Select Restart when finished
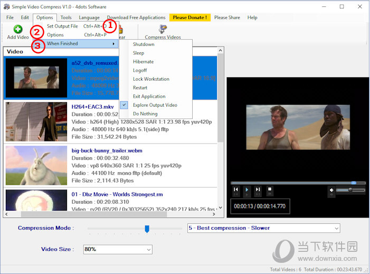Image resolution: width=370 pixels, height=274 pixels. click(140, 88)
